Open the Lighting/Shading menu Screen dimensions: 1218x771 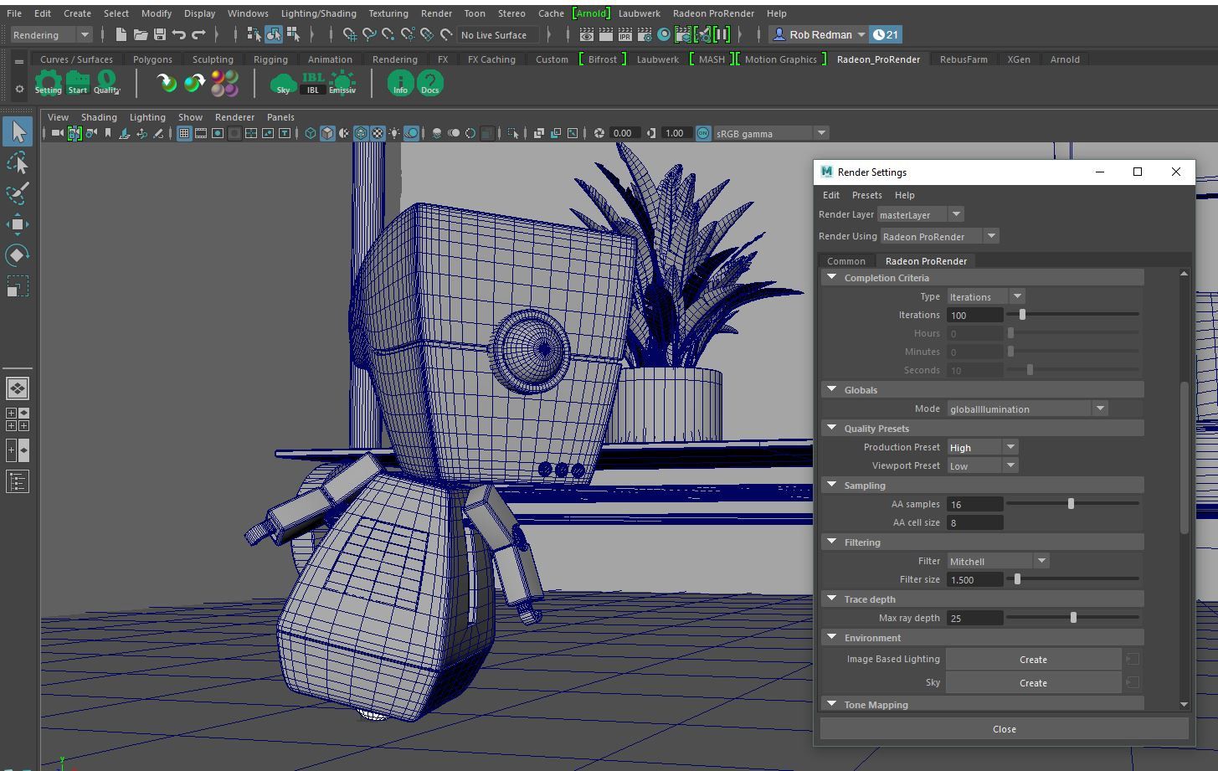(318, 13)
